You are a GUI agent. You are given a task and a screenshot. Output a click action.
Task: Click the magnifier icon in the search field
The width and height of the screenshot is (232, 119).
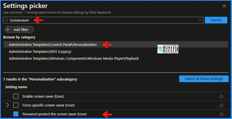[6, 20]
